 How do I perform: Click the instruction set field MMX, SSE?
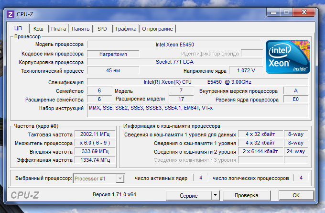[198, 111]
